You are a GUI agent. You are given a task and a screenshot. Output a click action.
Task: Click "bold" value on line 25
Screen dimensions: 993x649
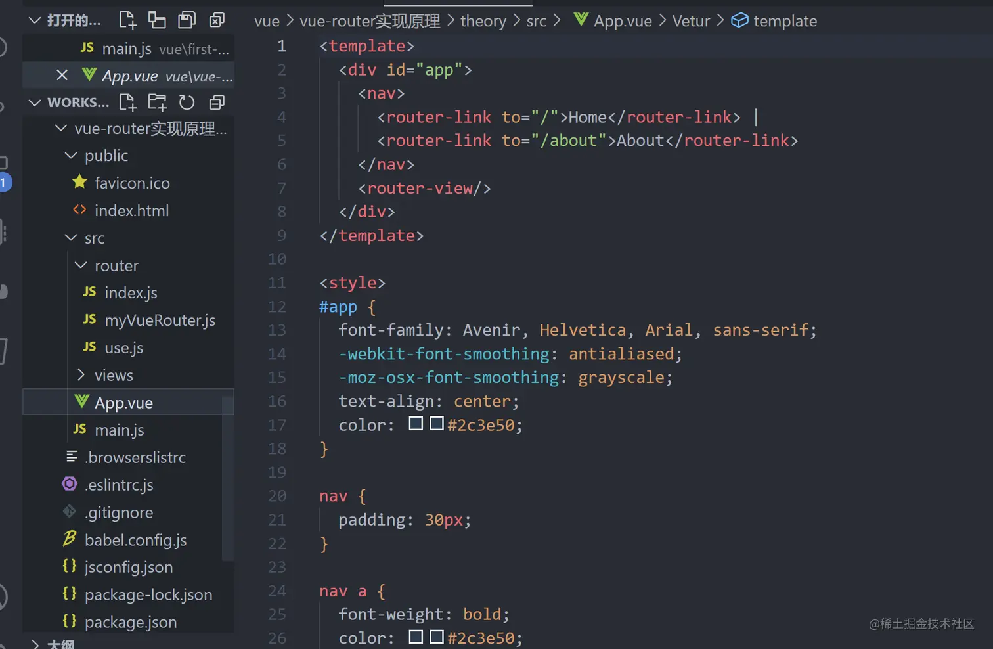click(482, 614)
